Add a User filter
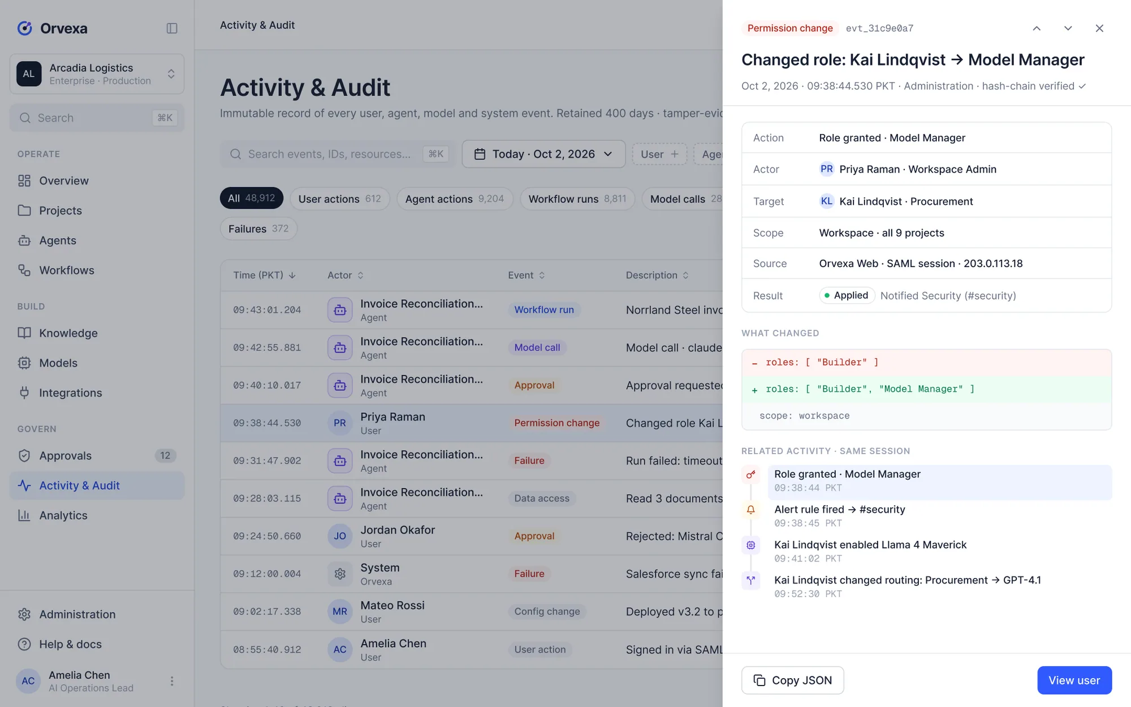Screen dimensions: 1131x707 [659, 154]
